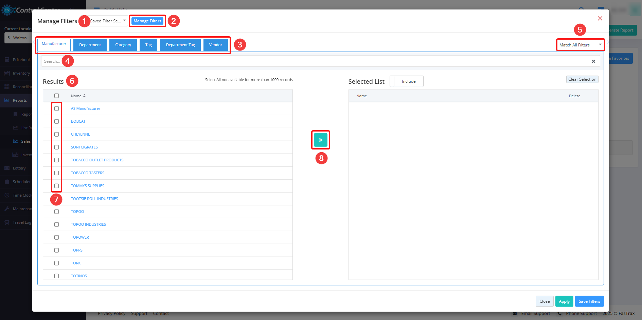The image size is (642, 320).
Task: Switch to the Vendor tab
Action: click(x=216, y=45)
